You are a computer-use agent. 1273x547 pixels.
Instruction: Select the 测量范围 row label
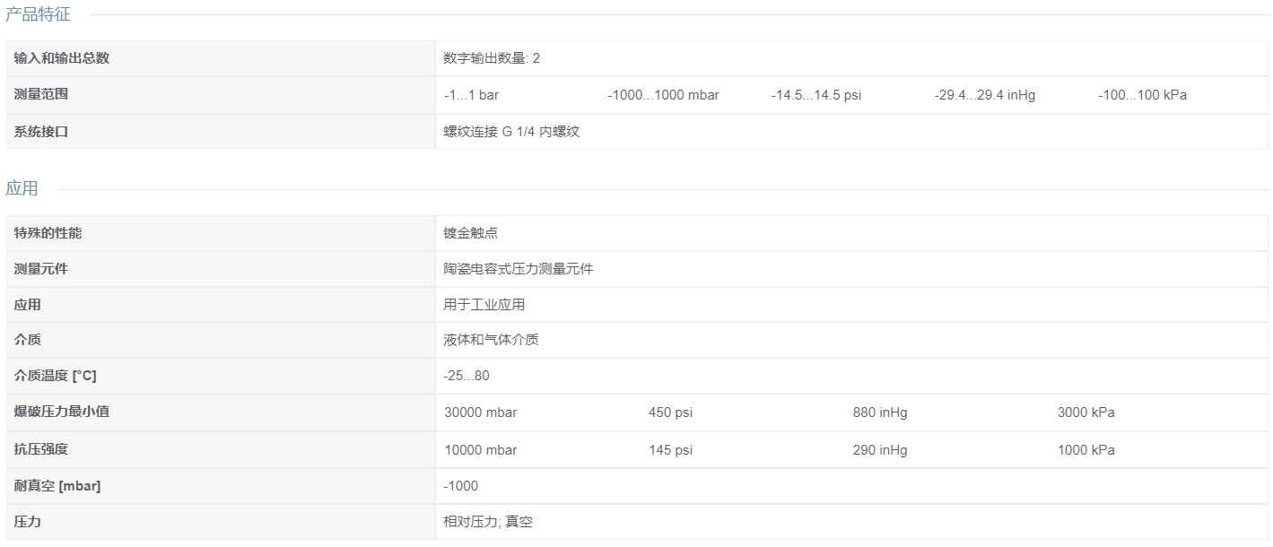pos(41,94)
